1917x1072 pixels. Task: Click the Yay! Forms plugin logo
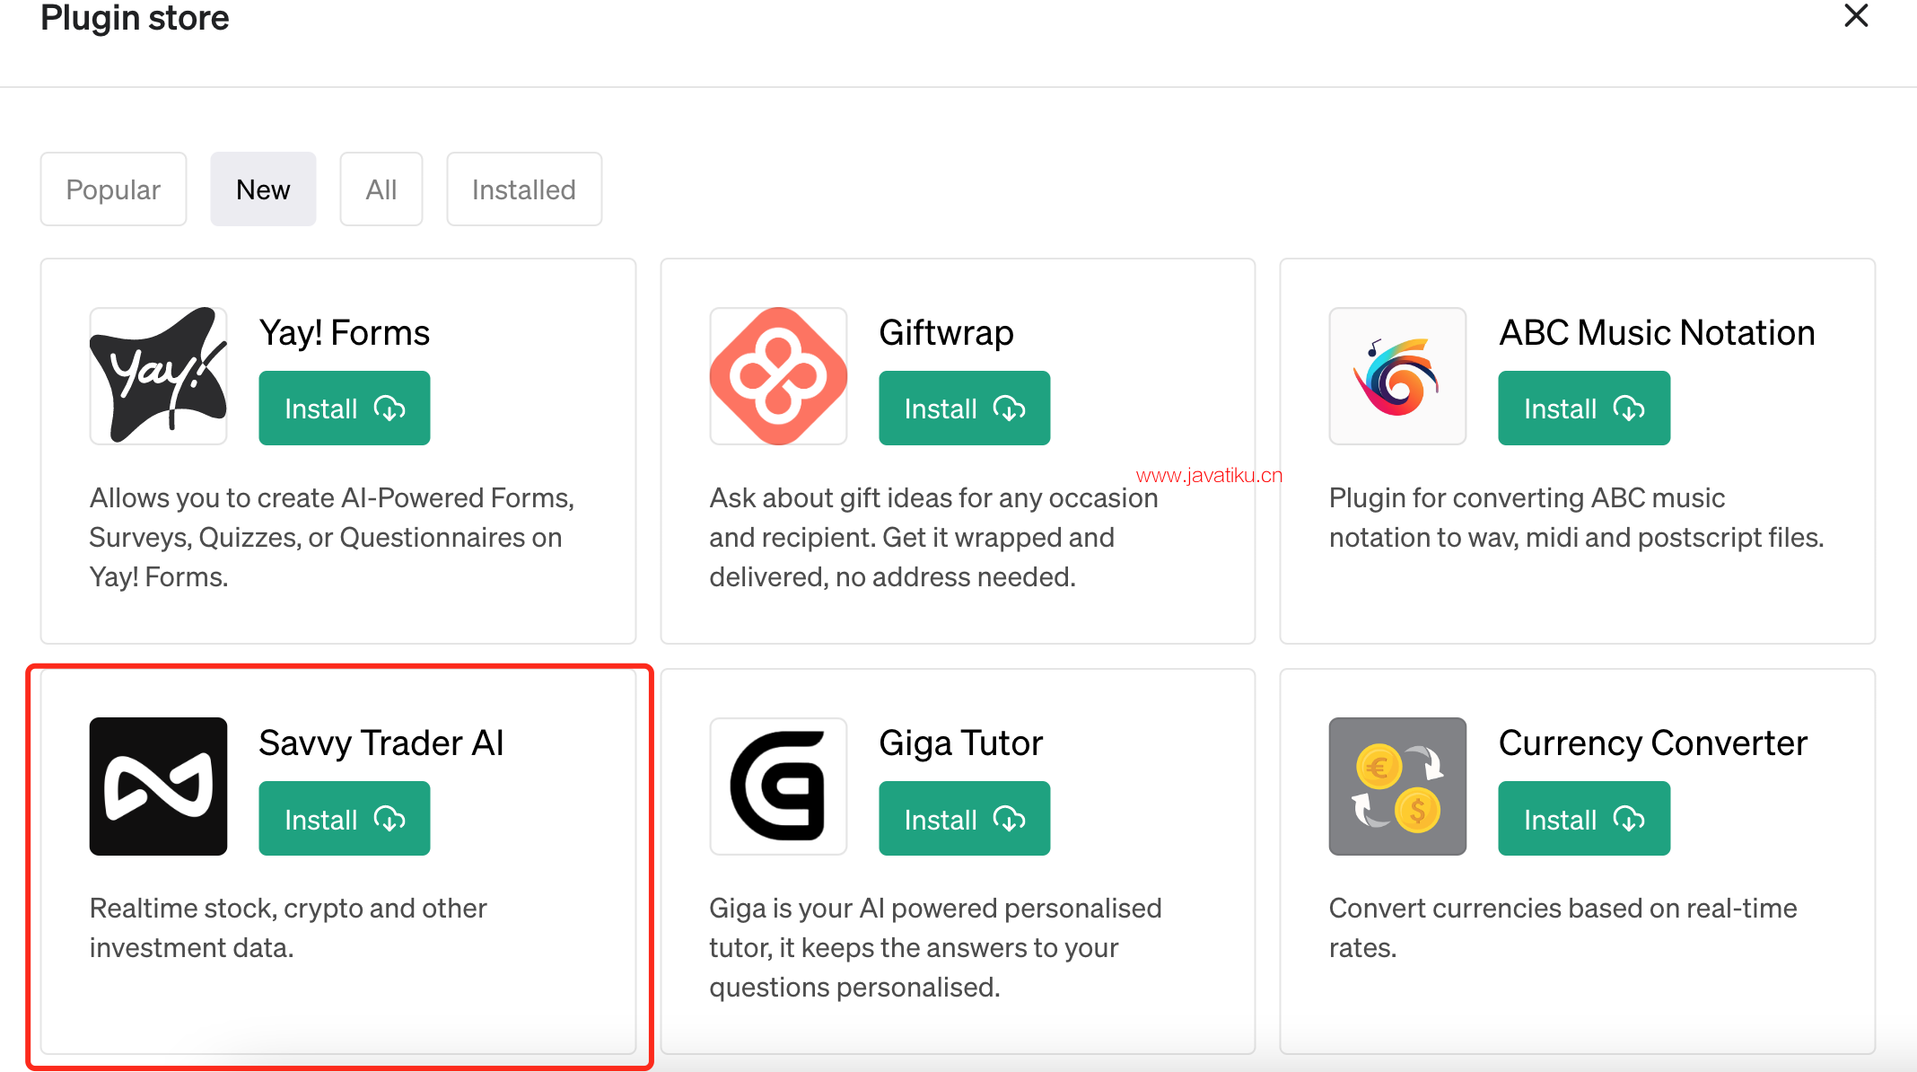click(x=158, y=376)
